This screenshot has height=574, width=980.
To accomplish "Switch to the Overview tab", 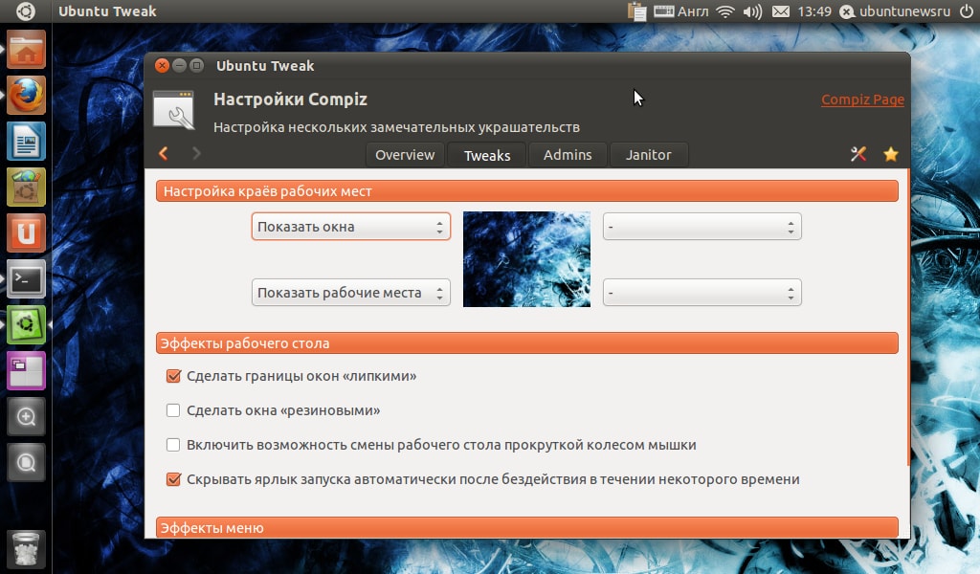I will pyautogui.click(x=405, y=155).
